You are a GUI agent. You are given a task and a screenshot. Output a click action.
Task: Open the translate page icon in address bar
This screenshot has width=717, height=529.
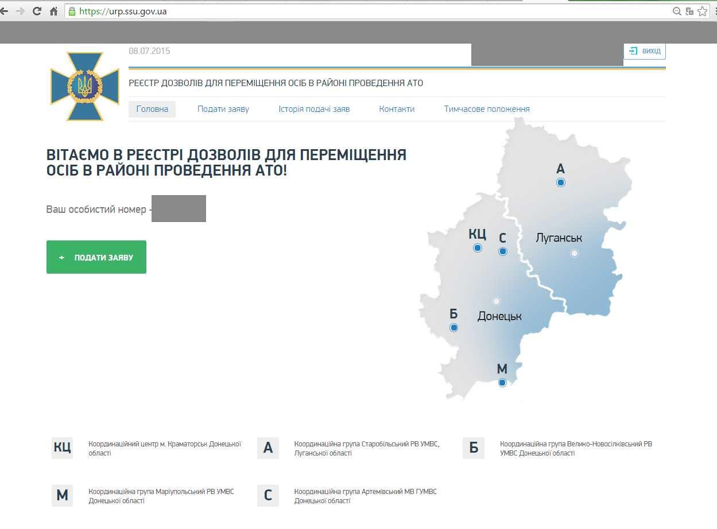[x=689, y=11]
